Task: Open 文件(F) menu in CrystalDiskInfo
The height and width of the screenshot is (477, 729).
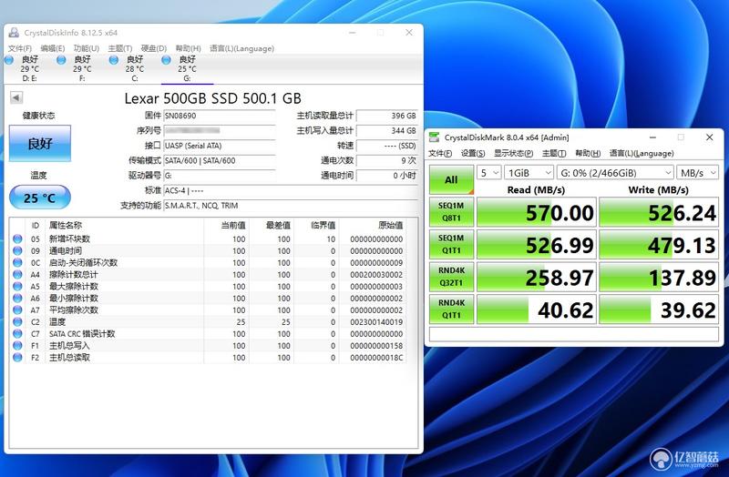Action: [20, 48]
